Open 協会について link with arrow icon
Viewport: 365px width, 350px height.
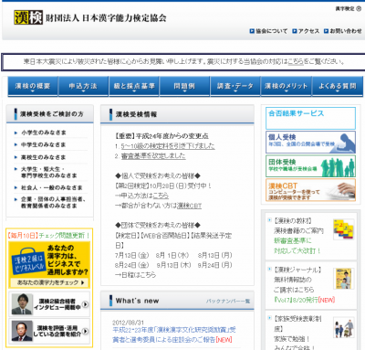click(268, 31)
